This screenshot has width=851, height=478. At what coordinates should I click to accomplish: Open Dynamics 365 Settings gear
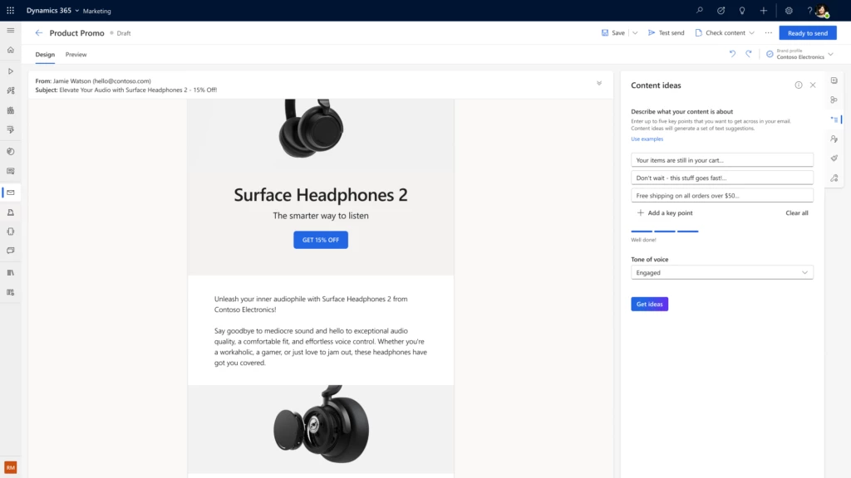pos(788,11)
